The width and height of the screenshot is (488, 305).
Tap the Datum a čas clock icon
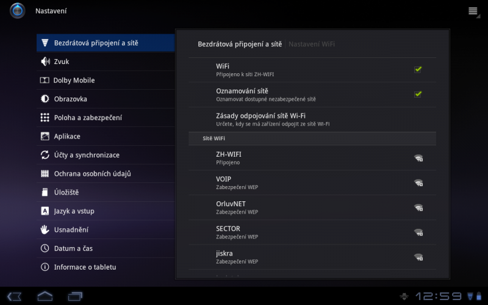45,248
